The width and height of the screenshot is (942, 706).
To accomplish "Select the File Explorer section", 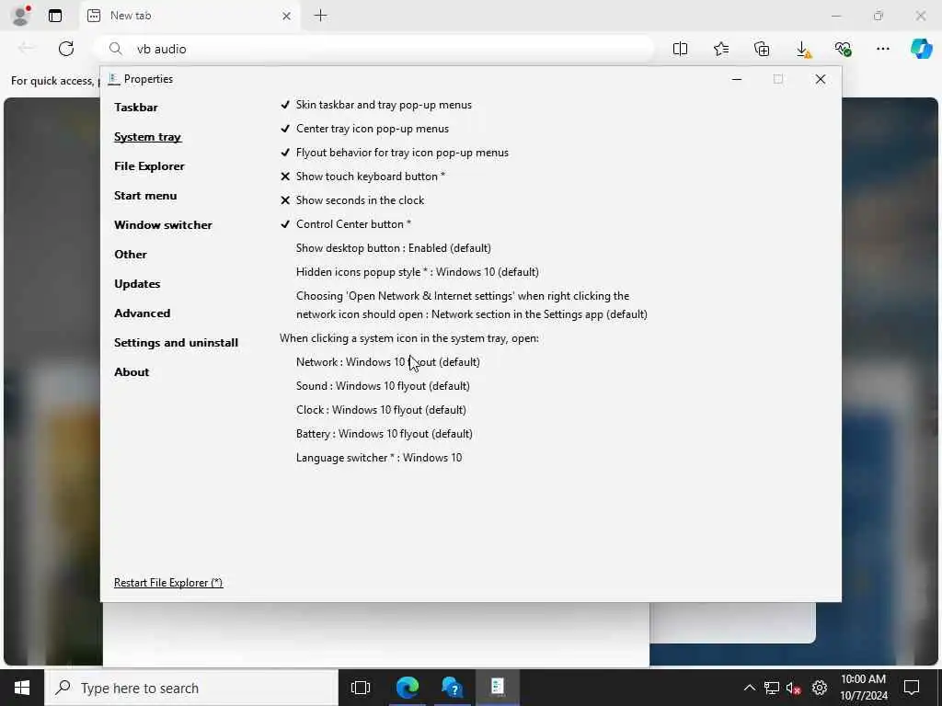I will click(149, 166).
